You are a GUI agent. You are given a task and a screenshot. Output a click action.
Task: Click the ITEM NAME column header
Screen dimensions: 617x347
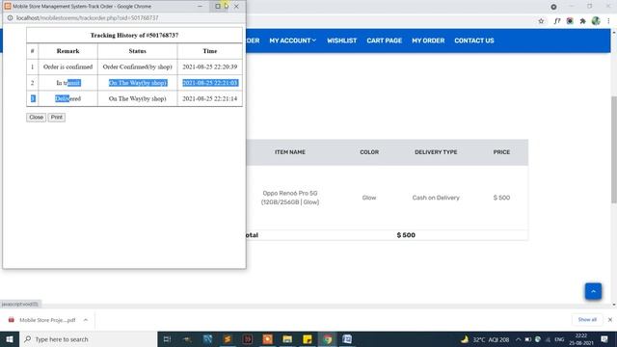click(x=290, y=152)
